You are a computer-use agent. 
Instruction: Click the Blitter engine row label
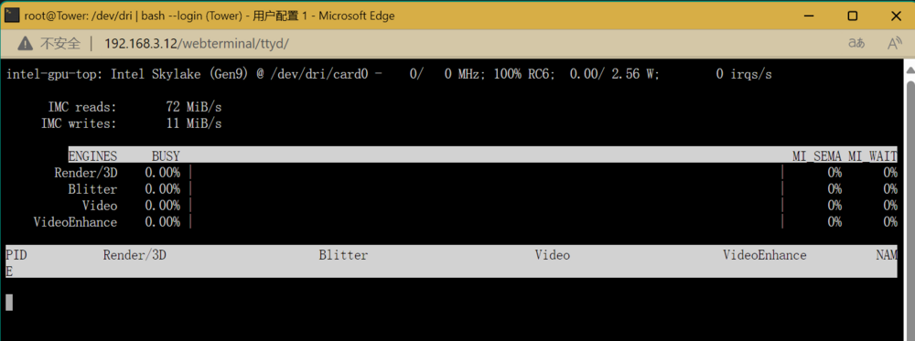tap(92, 189)
